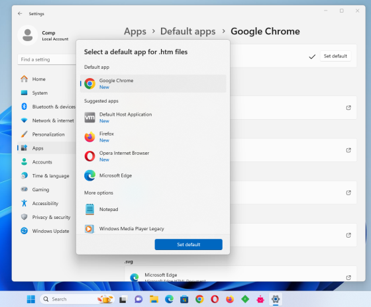Navigate to Apps breadcrumb
Screen dimensions: 371x307
135,32
